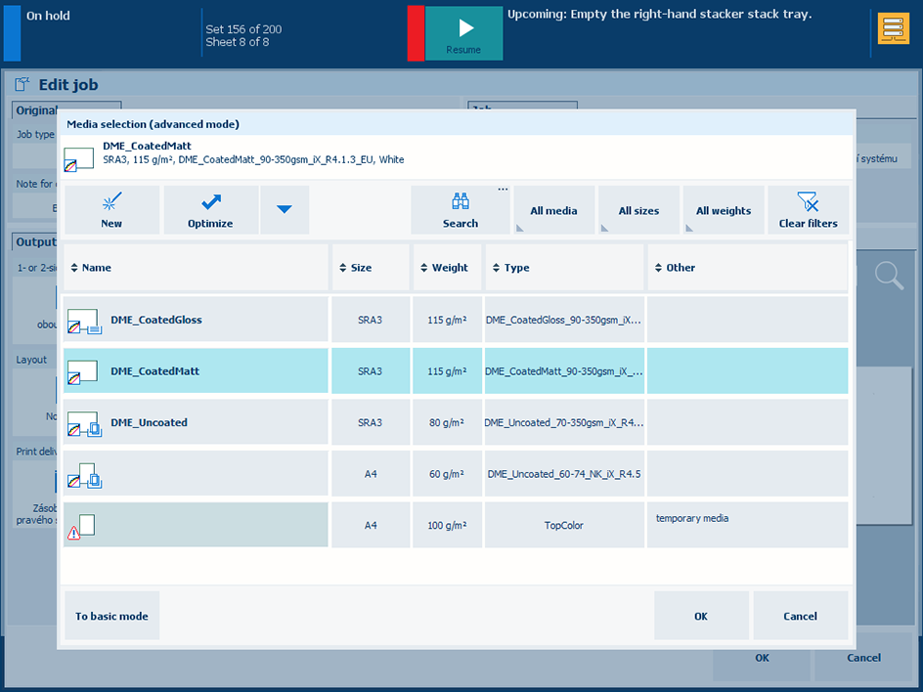Sort the list by Type column
The height and width of the screenshot is (692, 923).
[x=564, y=268]
